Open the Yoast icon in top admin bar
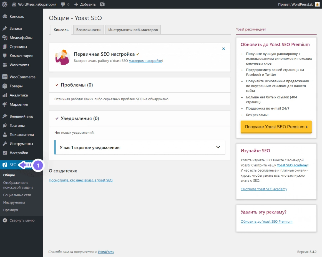The image size is (322, 257). (102, 4)
